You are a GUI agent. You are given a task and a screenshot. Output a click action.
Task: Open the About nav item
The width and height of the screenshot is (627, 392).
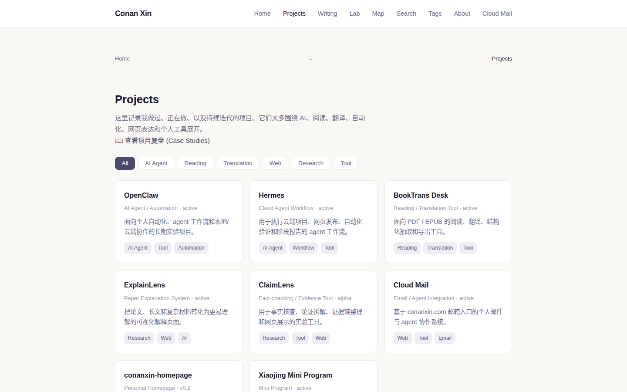pos(462,14)
